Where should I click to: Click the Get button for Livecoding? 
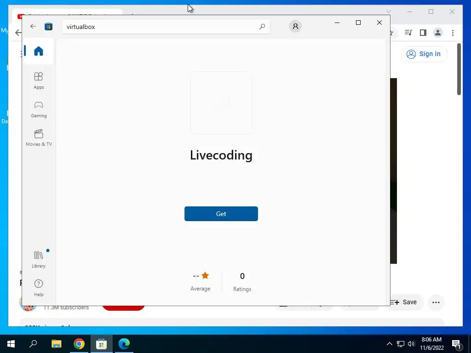(x=221, y=214)
